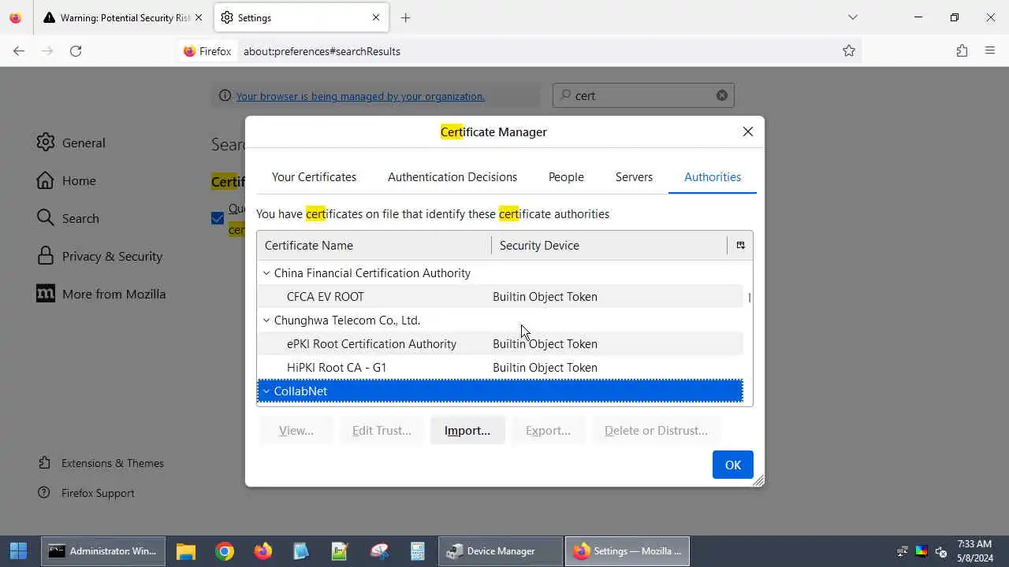
Task: Open the column picker icon
Action: pyautogui.click(x=740, y=246)
